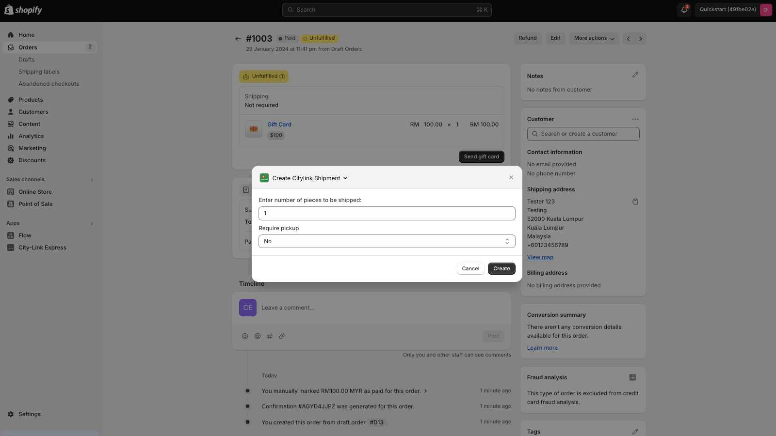This screenshot has width=776, height=436.
Task: Go to the next order
Action: 641,39
